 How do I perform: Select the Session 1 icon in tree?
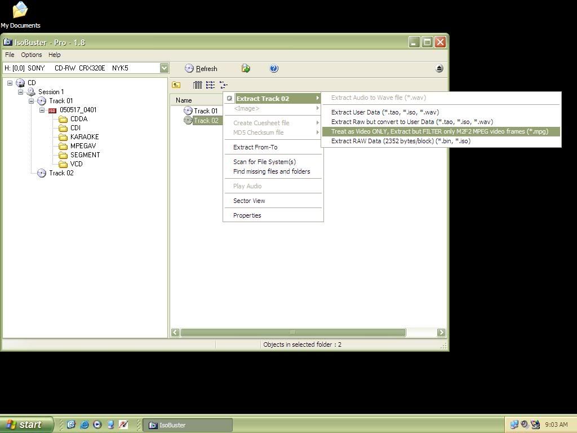point(31,92)
